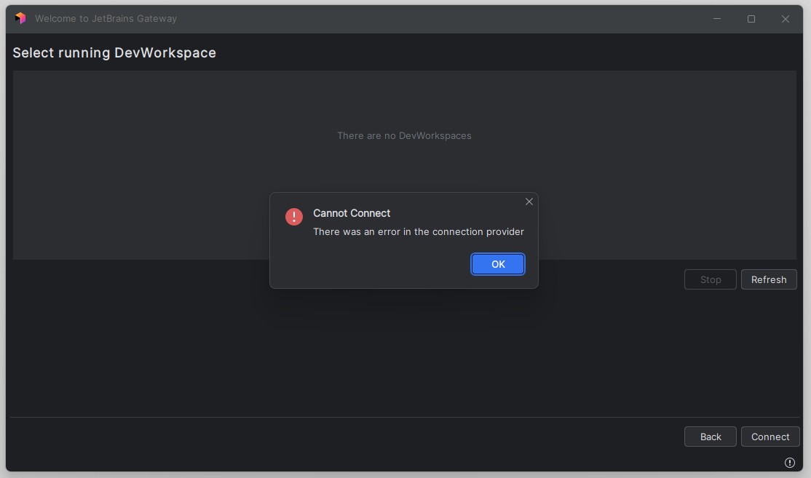
Task: Click the 'Welcome to JetBrains Gateway' window title
Action: (106, 19)
